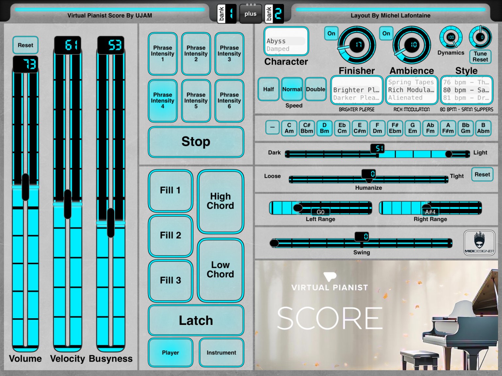Viewport: 502px width, 376px height.
Task: Toggle the Ambience On switch
Action: tap(386, 33)
